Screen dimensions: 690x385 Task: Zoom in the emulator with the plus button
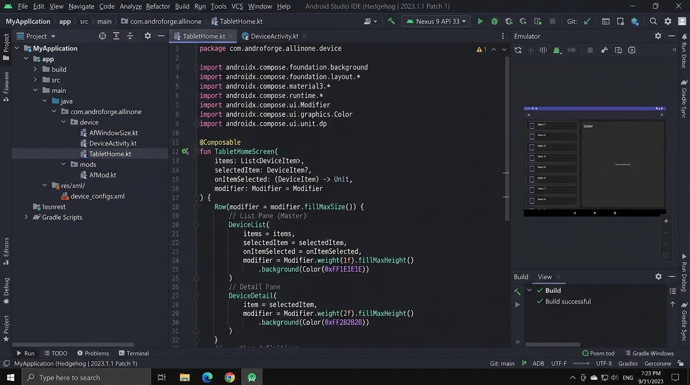666,221
